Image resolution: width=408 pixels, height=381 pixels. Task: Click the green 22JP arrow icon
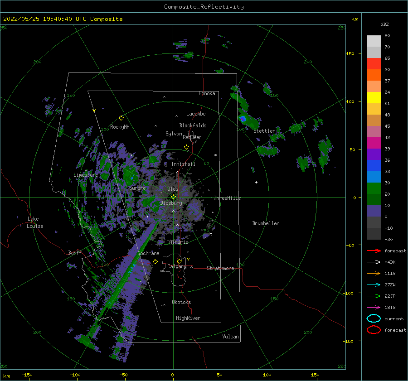374,296
